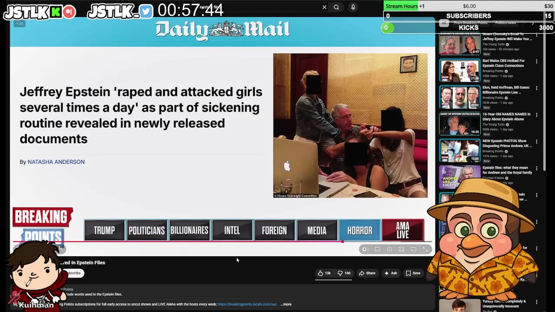The image size is (555, 312).
Task: Enter full screen mode
Action: click(425, 249)
